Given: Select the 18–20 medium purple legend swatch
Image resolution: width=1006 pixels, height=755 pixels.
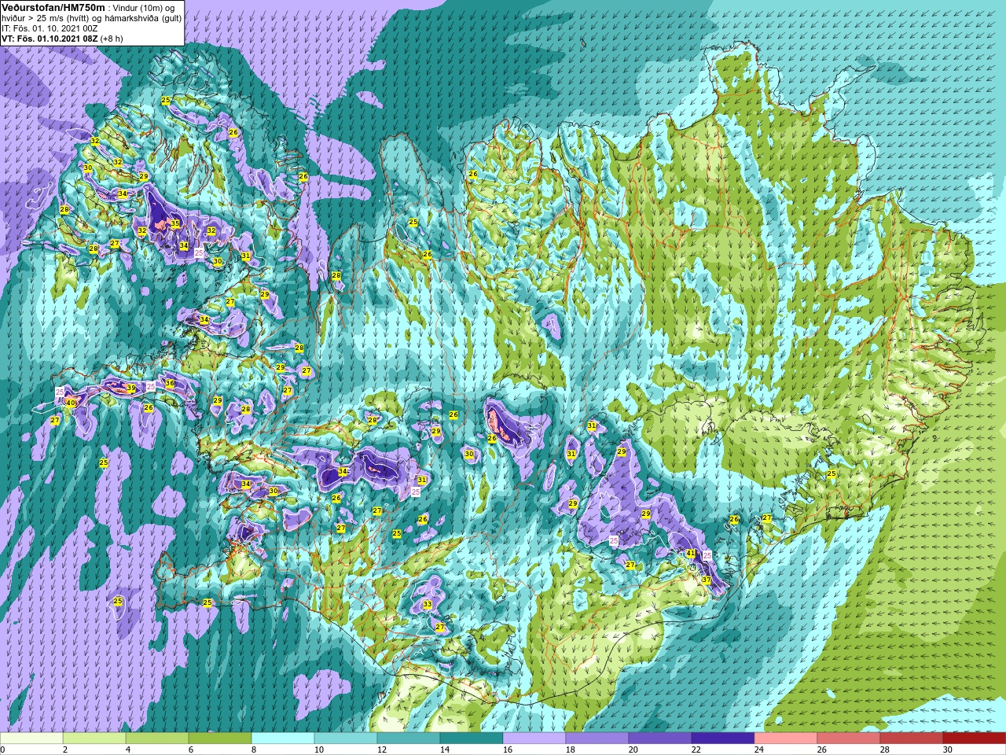Looking at the screenshot, I should coord(597,738).
